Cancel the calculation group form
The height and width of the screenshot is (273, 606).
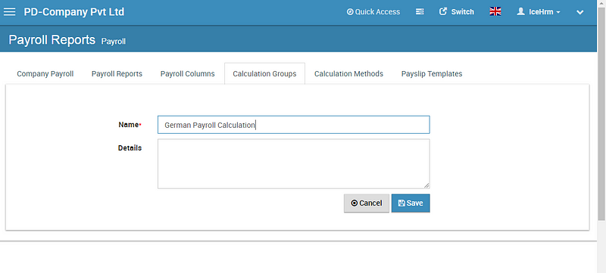[x=367, y=203]
